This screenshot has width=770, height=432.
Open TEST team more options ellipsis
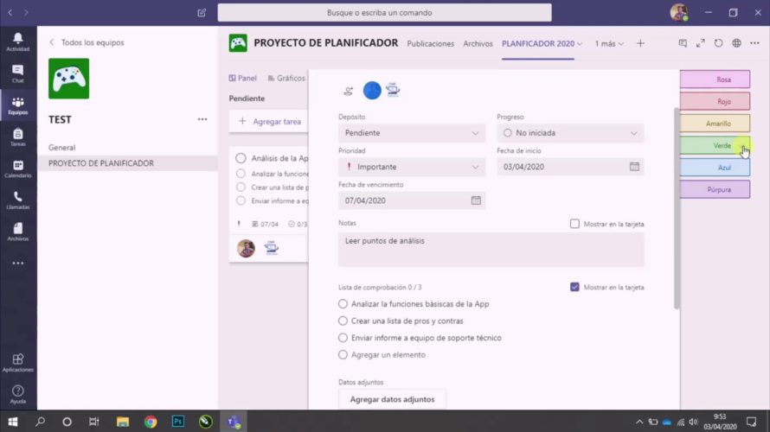coord(202,119)
